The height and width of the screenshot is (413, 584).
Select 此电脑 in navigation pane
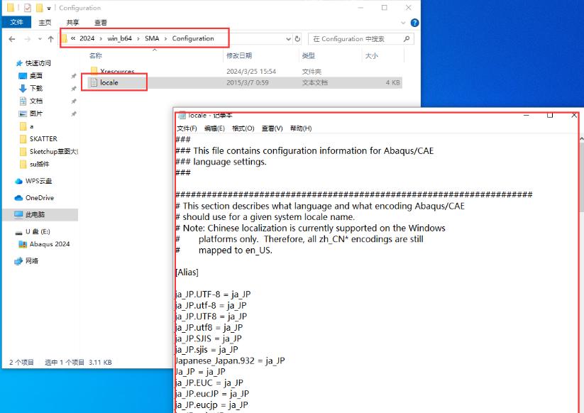pos(35,214)
